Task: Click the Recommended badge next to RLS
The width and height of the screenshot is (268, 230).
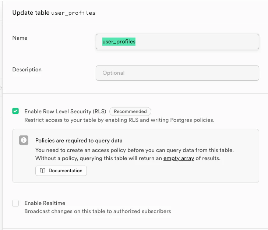Action: 130,112
